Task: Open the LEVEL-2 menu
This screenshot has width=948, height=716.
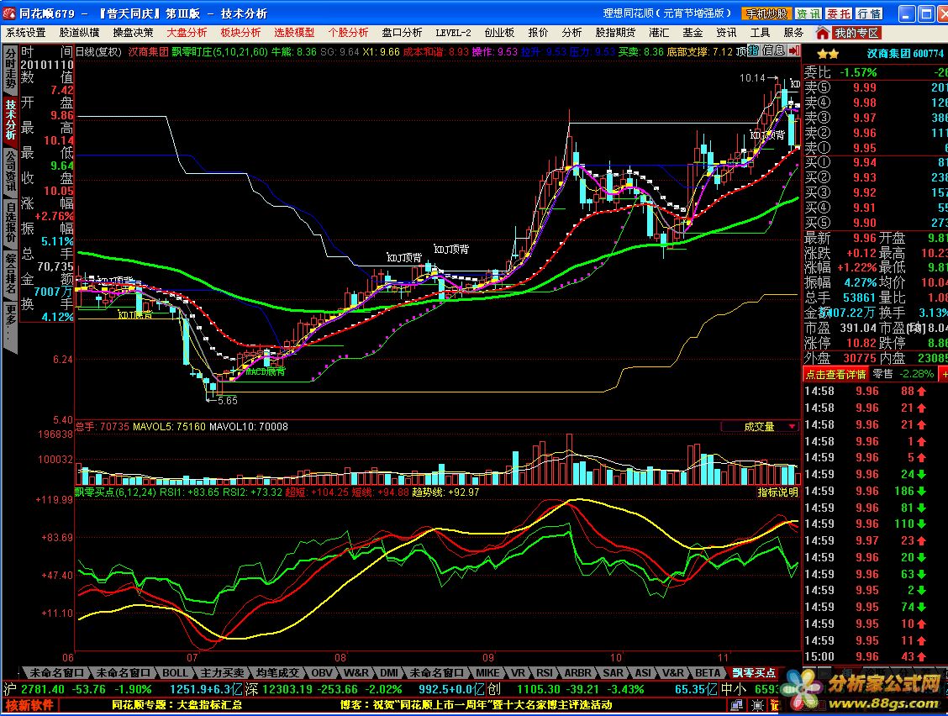Action: coord(453,33)
